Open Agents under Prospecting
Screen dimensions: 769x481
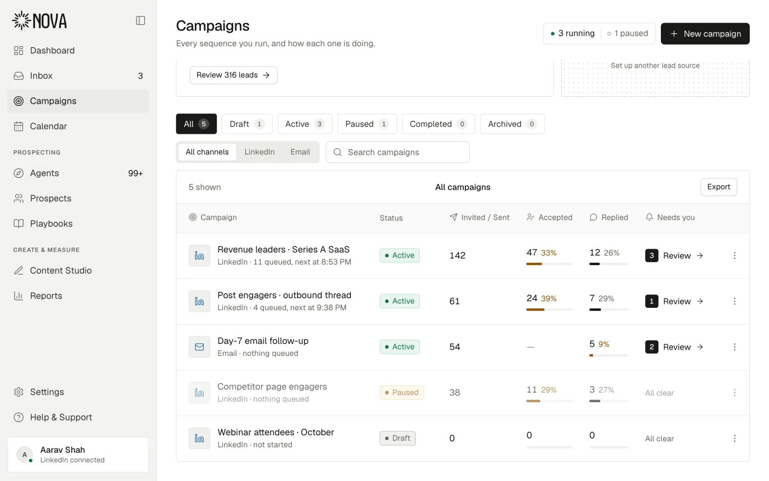click(78, 173)
